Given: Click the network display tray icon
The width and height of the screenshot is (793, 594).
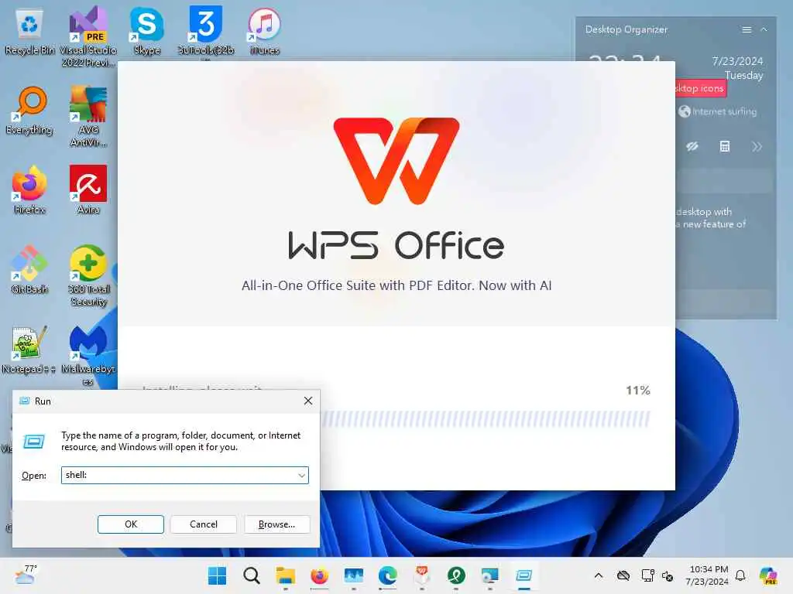Looking at the screenshot, I should pyautogui.click(x=647, y=575).
